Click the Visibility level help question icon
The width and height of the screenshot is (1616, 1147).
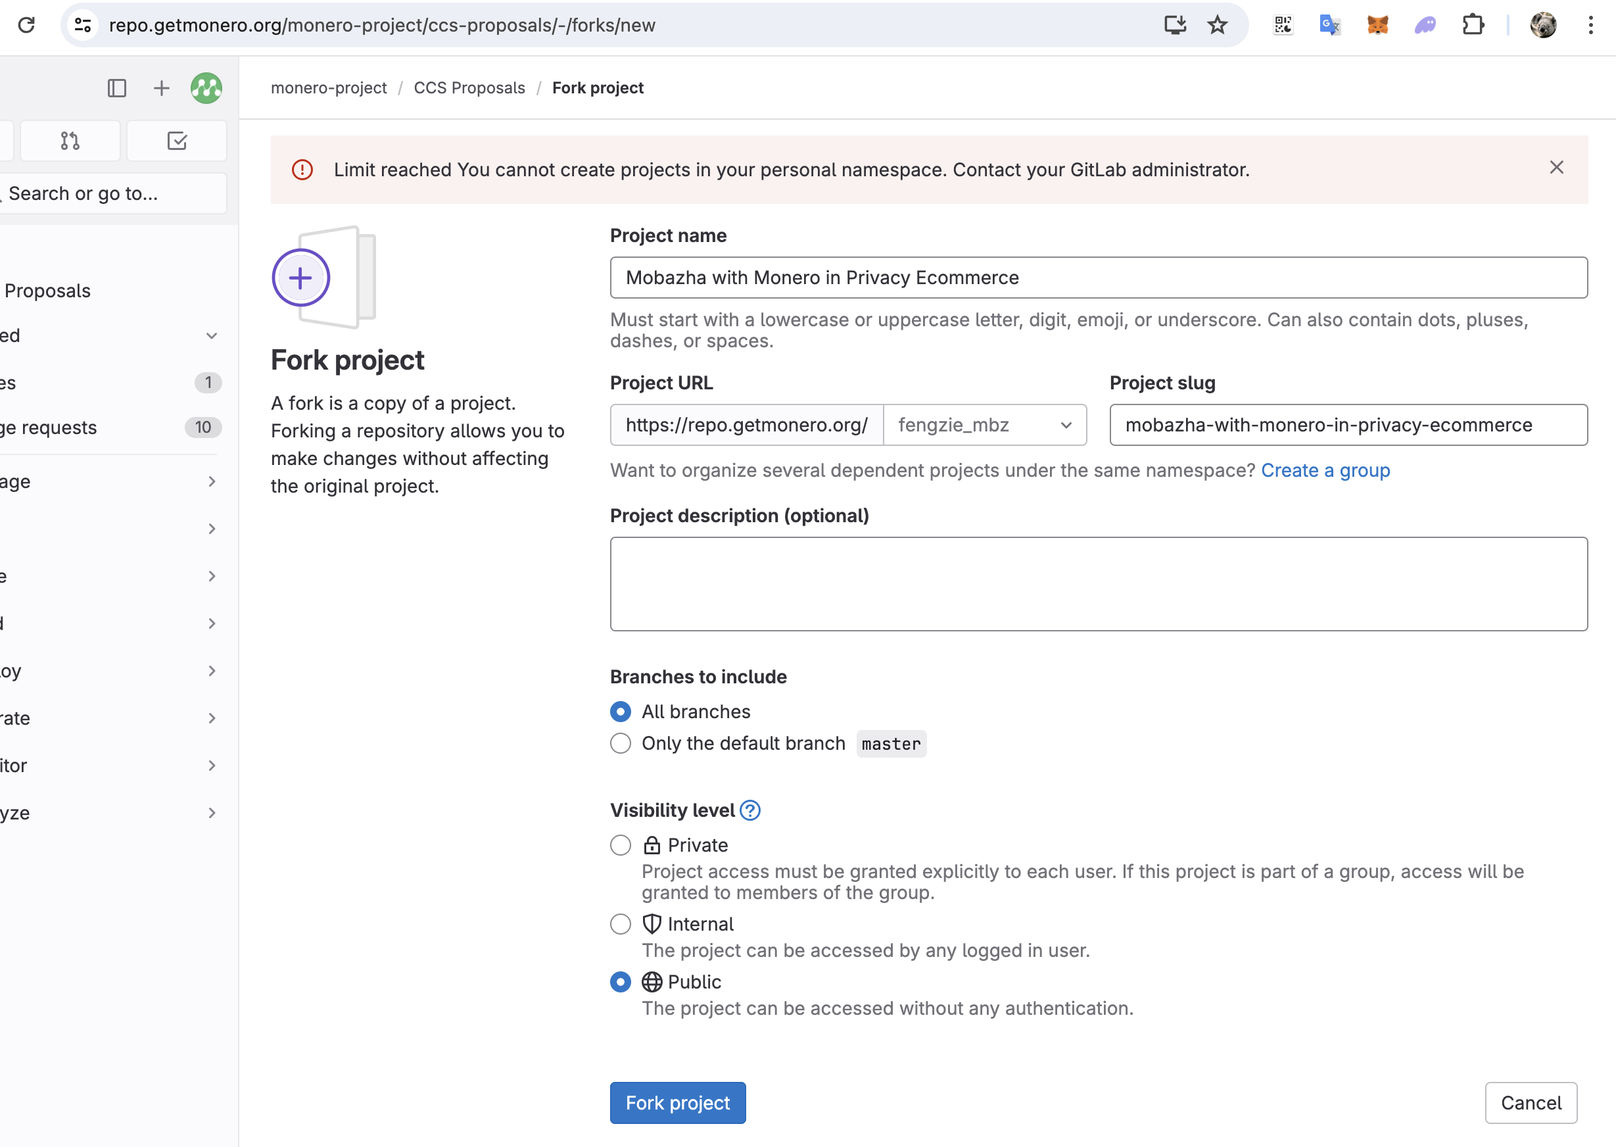point(749,810)
